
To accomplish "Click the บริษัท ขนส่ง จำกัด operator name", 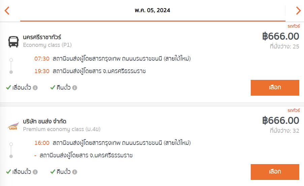I will click(x=44, y=121).
